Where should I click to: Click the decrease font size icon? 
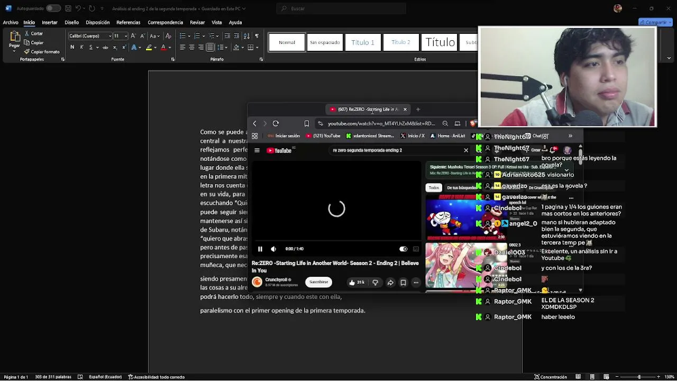pos(142,36)
